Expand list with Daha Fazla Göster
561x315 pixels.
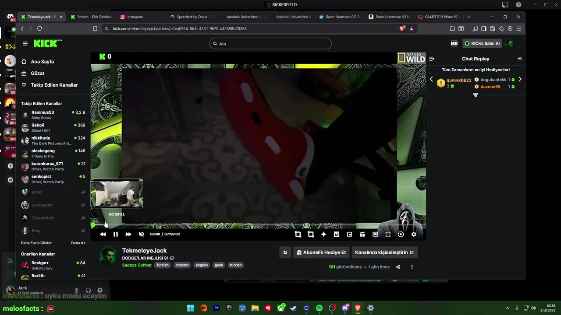coord(36,243)
